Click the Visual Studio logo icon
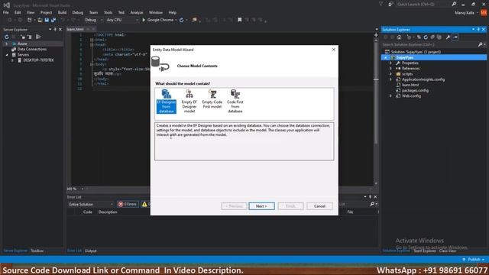Viewport: 489px width, 275px height. click(7, 5)
